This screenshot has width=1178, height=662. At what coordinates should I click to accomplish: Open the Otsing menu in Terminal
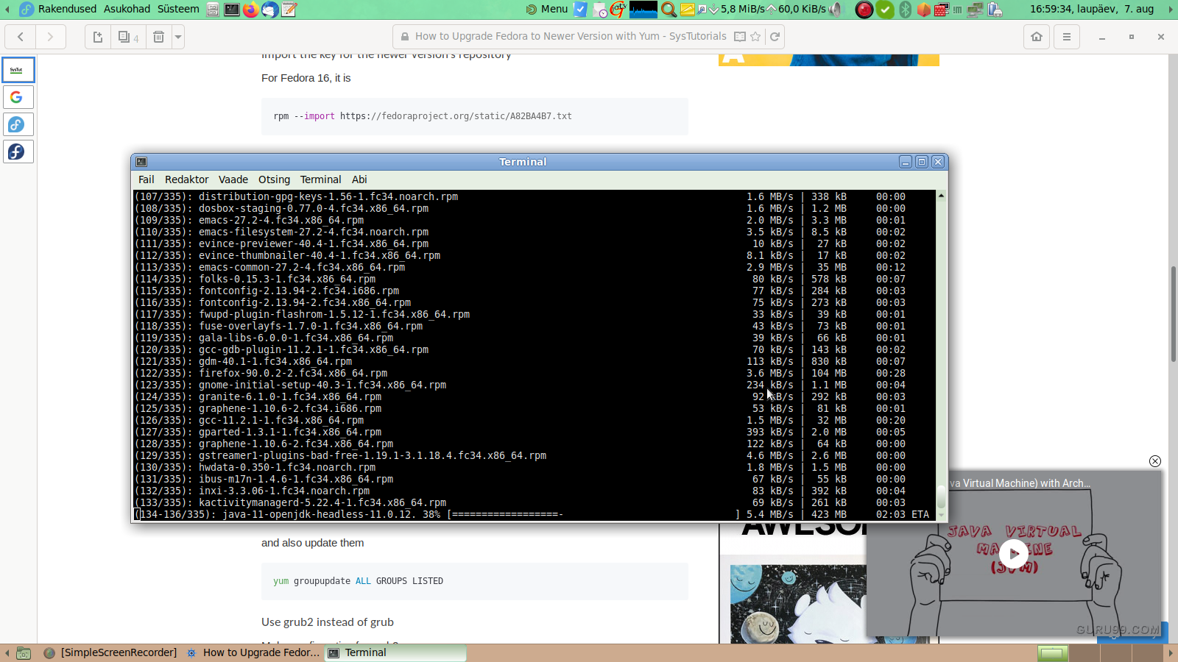coord(274,179)
